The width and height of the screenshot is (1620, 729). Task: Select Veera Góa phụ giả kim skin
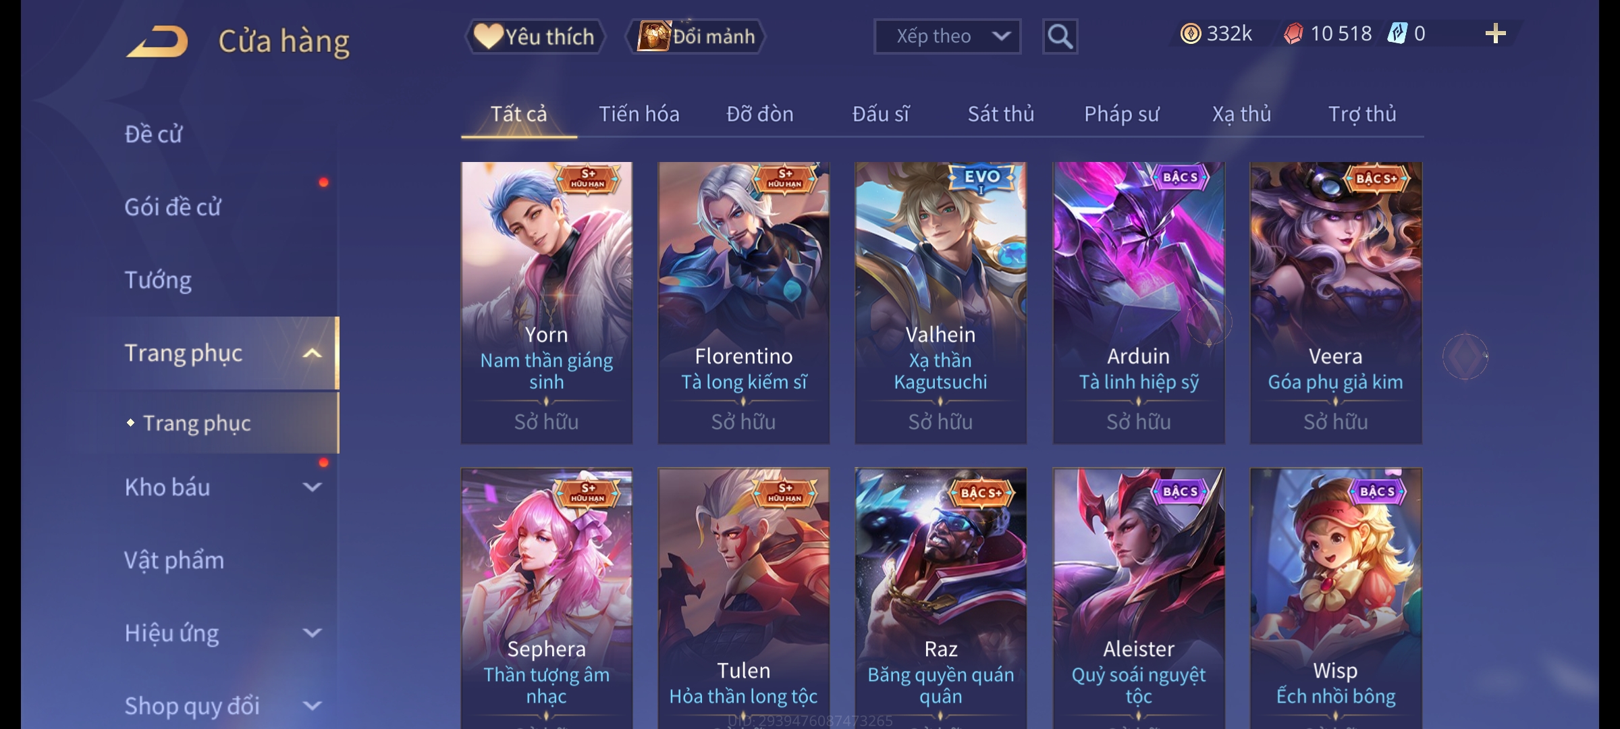tap(1336, 302)
